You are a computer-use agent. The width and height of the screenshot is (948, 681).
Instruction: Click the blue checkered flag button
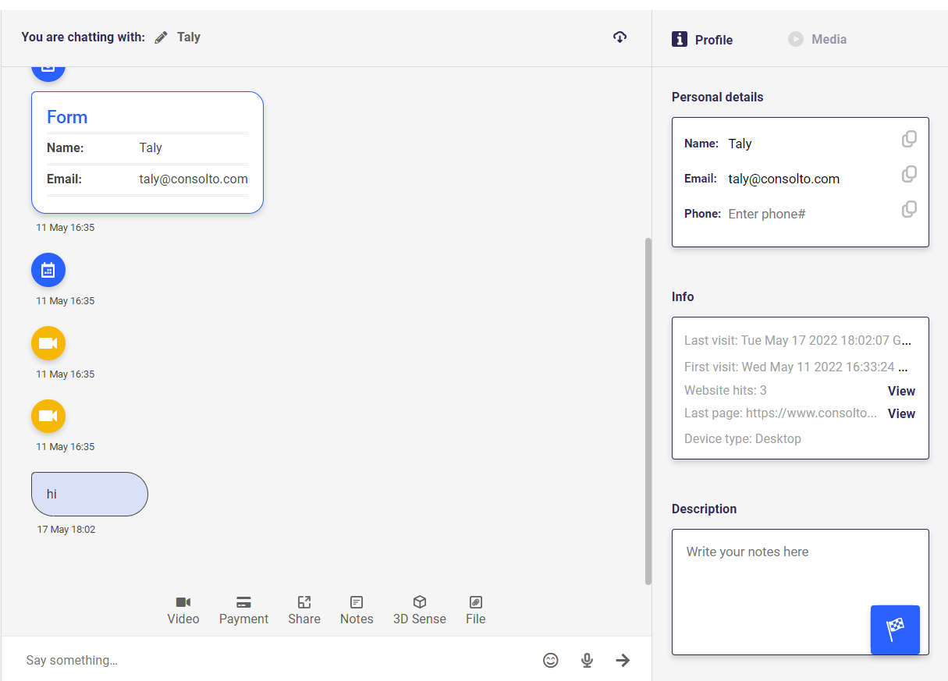coord(895,630)
